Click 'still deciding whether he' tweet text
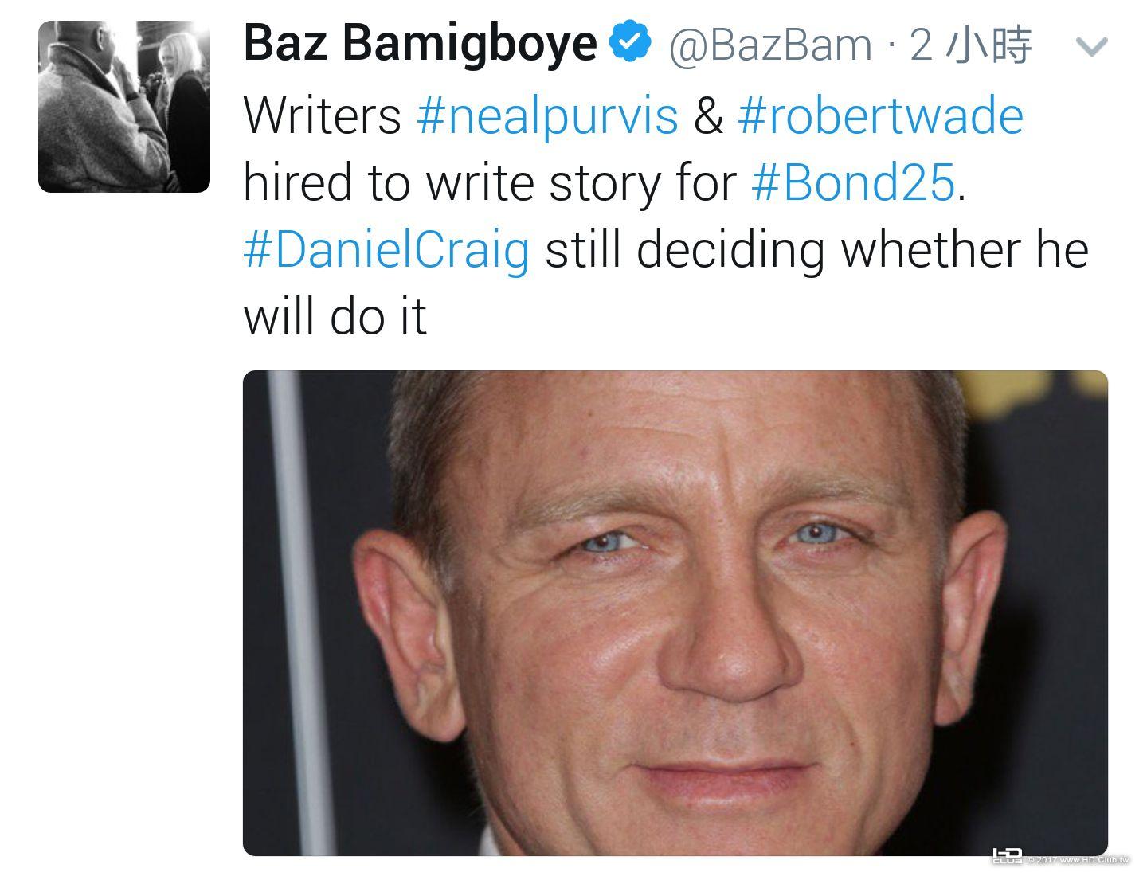 [816, 250]
